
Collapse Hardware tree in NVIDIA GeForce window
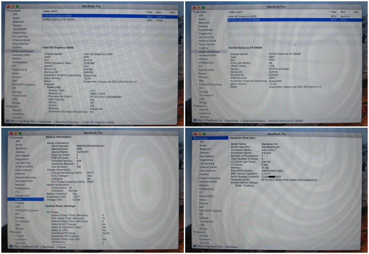pos(194,12)
